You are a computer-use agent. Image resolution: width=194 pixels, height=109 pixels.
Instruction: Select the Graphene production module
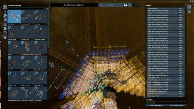click(x=40, y=18)
